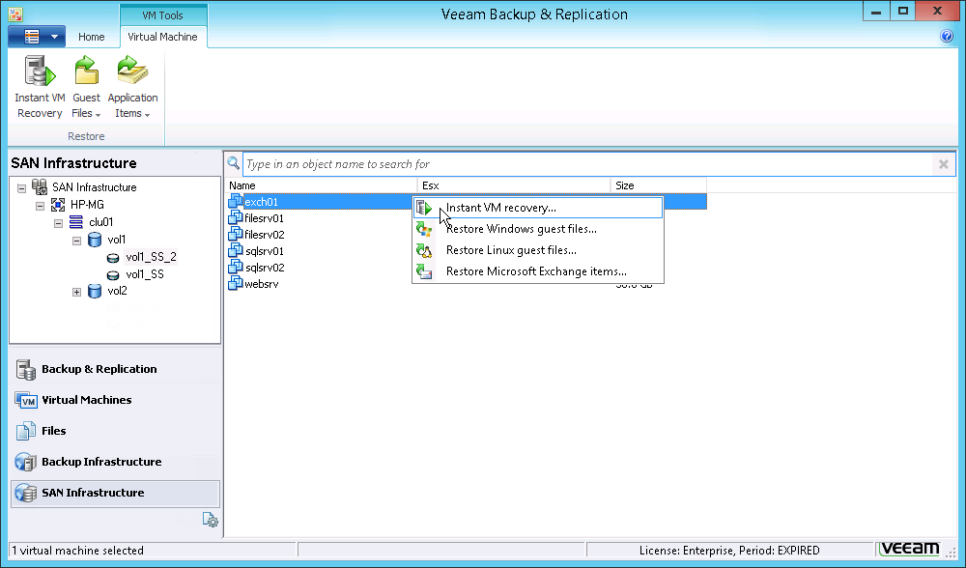Click navigation pane configure buttons icon

click(210, 520)
